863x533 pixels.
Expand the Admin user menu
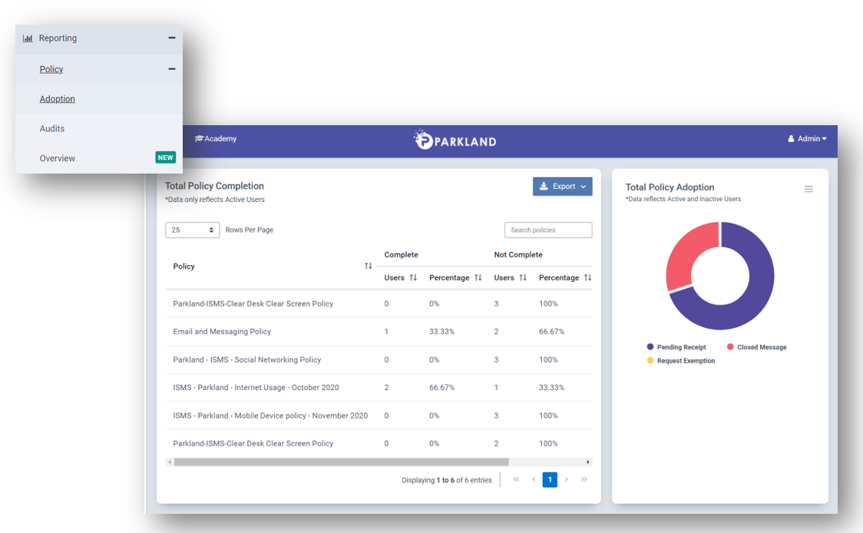pos(808,139)
